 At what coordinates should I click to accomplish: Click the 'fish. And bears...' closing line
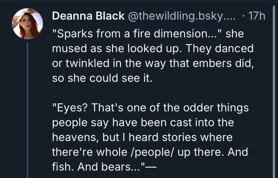(99, 166)
